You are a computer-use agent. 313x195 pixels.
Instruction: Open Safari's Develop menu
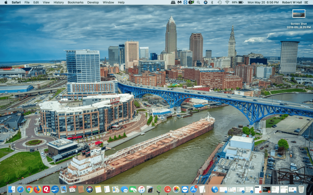click(x=93, y=2)
